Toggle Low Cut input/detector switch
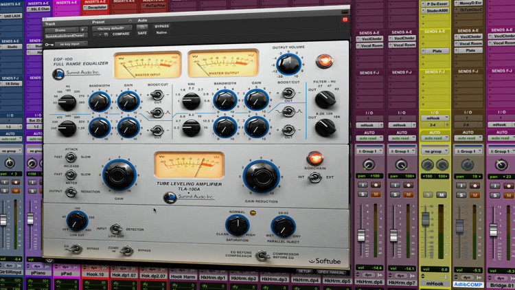The image size is (515, 290). click(115, 229)
